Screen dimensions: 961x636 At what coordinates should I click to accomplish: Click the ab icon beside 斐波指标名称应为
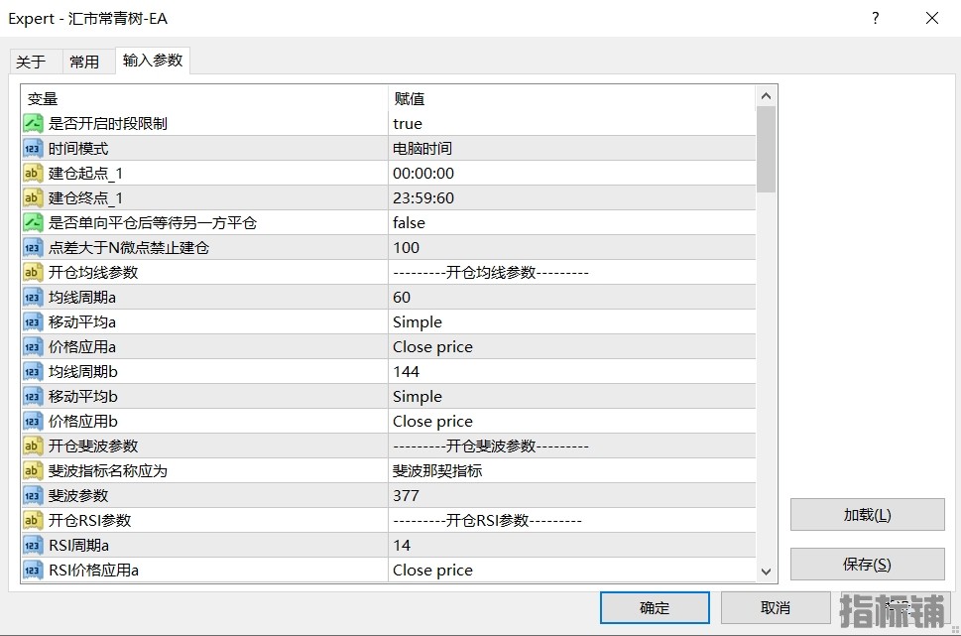(33, 471)
